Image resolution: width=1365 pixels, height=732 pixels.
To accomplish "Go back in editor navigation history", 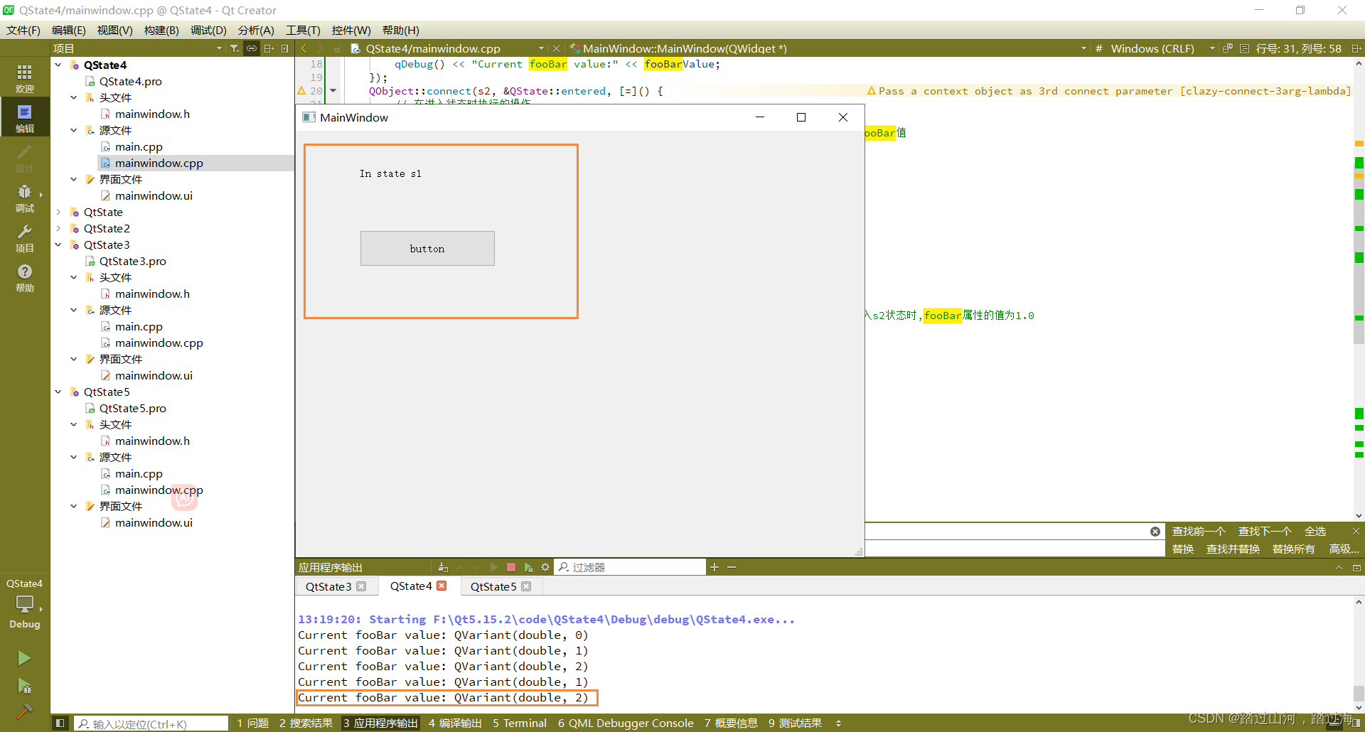I will coord(304,48).
